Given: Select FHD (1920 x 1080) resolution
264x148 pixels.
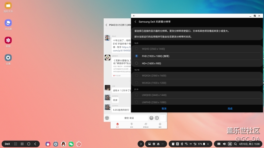Looking at the screenshot, I should click(137, 56).
